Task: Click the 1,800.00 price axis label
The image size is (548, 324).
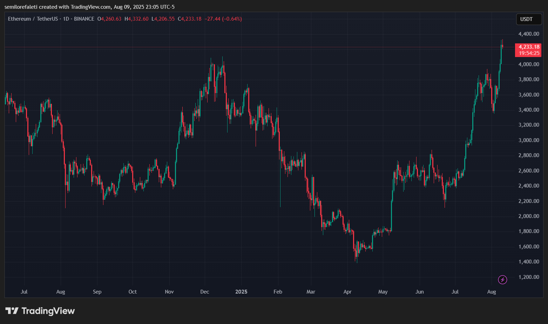Action: 529,231
